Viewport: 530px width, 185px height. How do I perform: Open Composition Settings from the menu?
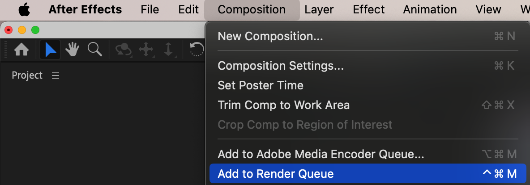tap(281, 66)
